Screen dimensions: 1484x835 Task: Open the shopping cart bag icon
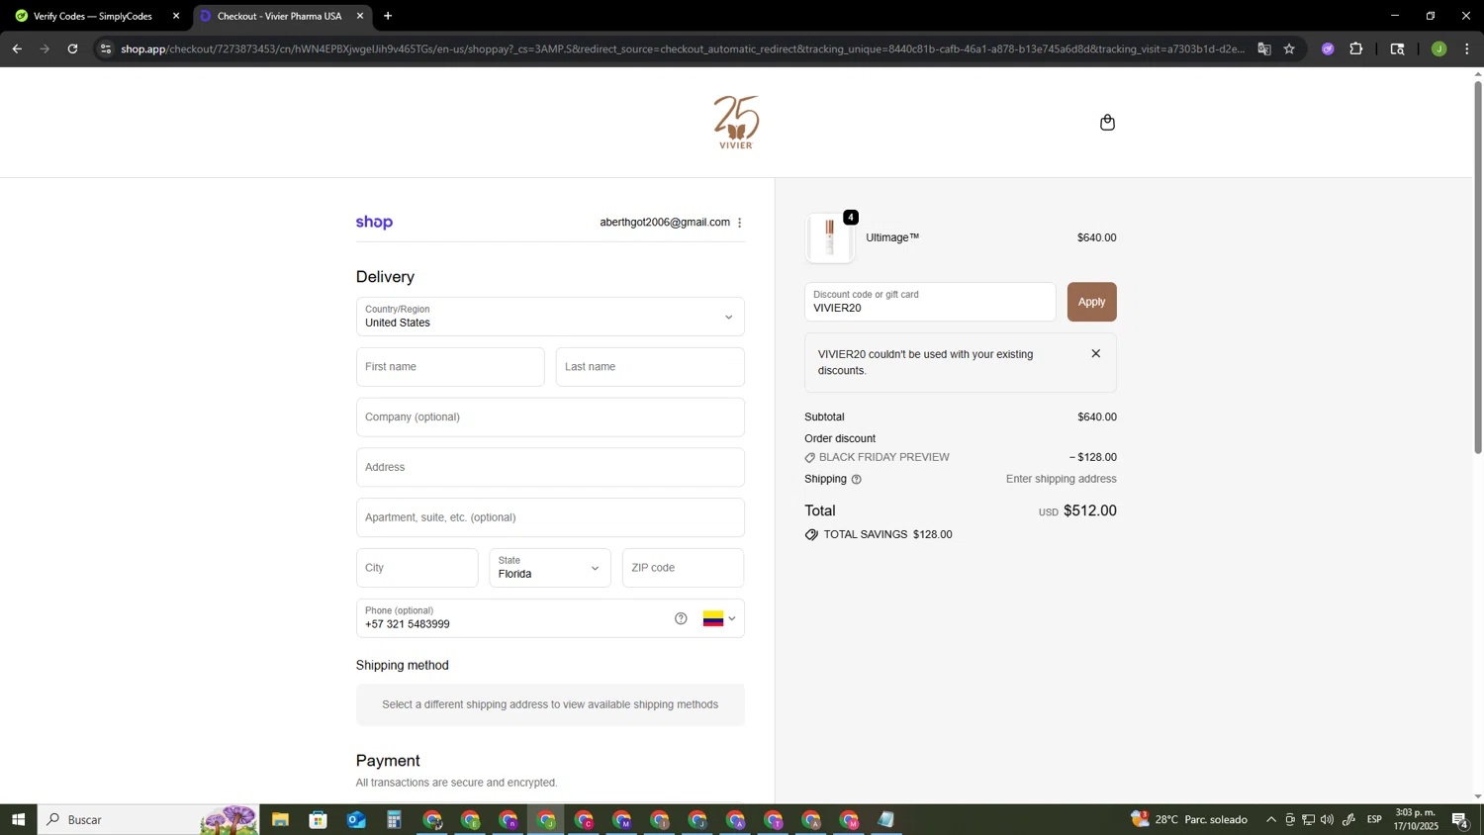click(1107, 123)
